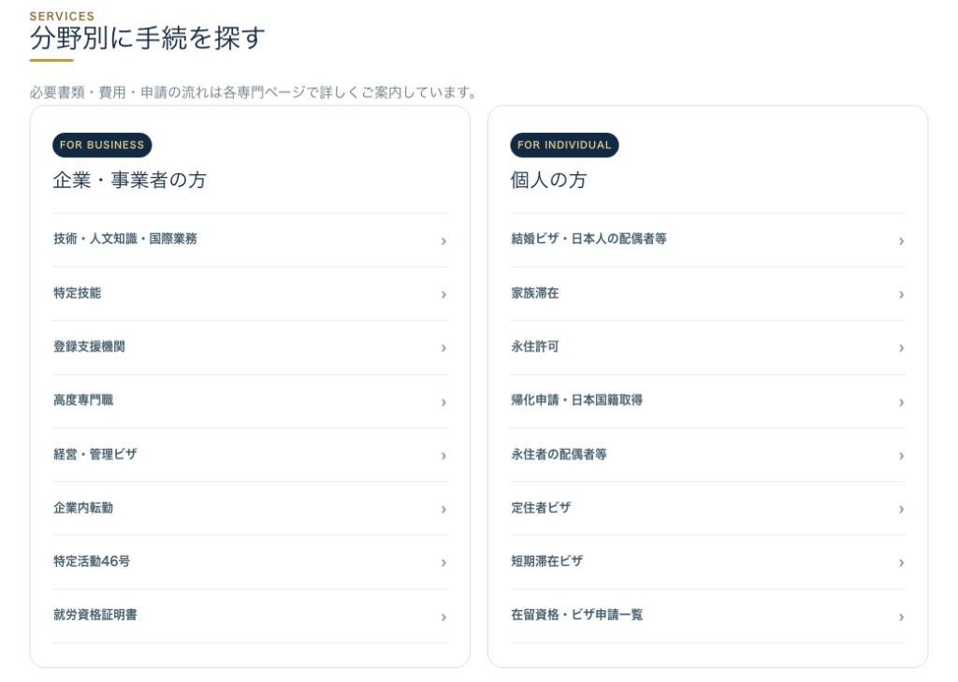The height and width of the screenshot is (682, 958).
Task: Click the 企業・事業者の方 heading
Action: click(x=129, y=180)
